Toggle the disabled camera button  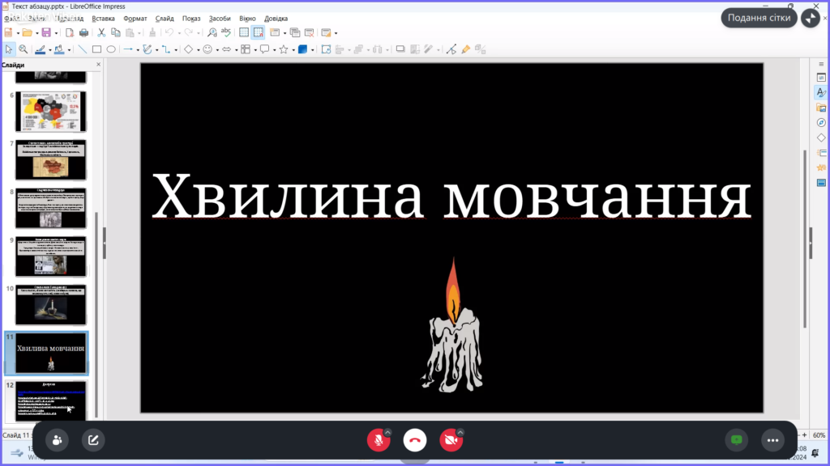click(x=450, y=440)
